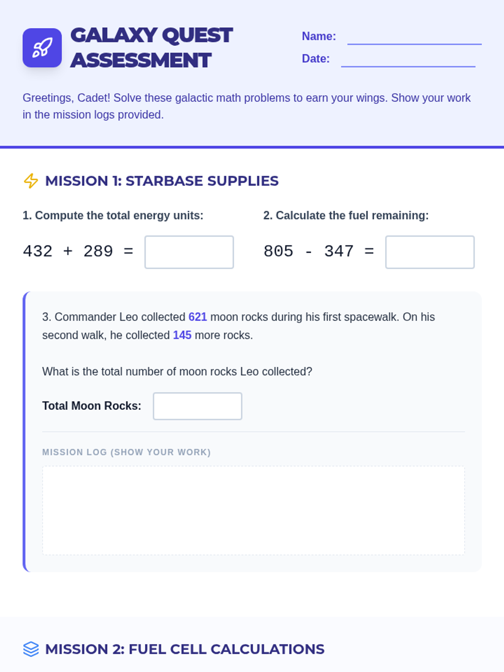The image size is (504, 672).
Task: Click the rocket logo icon
Action: [x=42, y=48]
